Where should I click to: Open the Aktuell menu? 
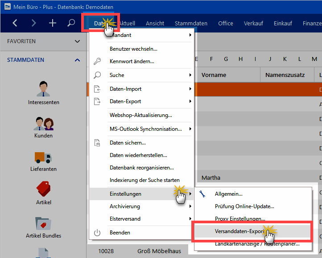[x=127, y=23]
